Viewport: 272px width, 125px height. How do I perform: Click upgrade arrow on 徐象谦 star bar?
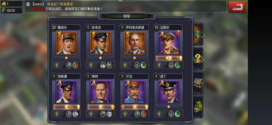pyautogui.click(x=78, y=107)
